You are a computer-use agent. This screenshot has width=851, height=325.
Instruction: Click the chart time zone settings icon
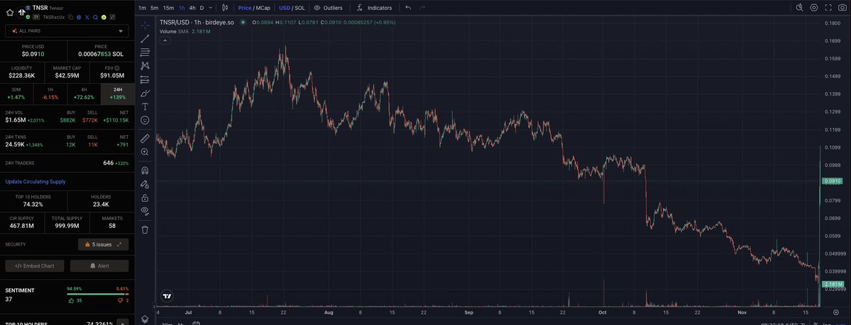click(836, 312)
